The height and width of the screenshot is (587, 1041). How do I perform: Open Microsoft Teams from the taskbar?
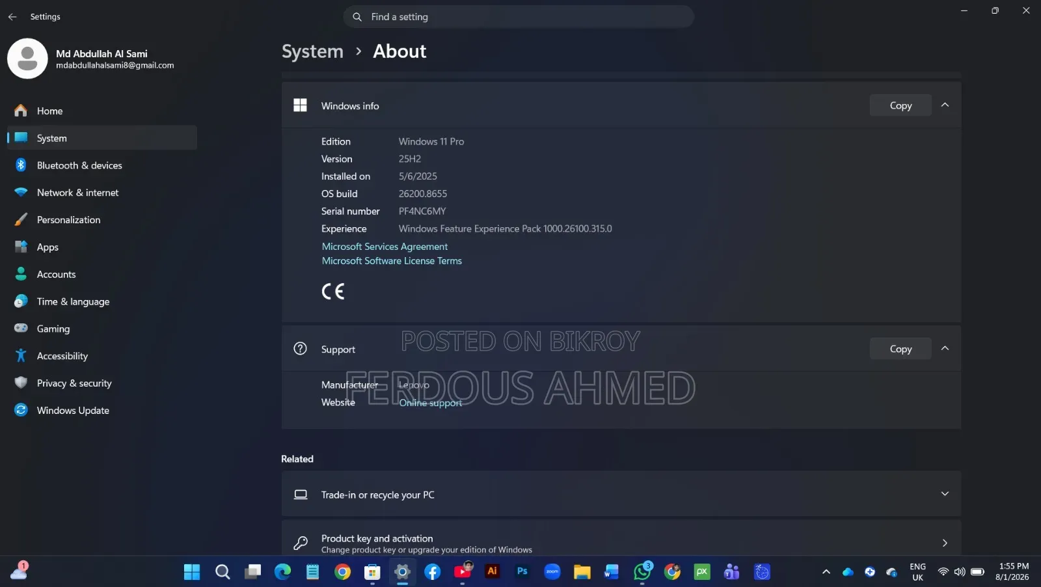pyautogui.click(x=732, y=572)
